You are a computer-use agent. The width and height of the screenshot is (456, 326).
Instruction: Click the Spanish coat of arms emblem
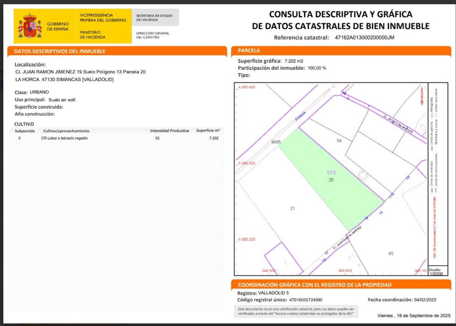(30, 23)
